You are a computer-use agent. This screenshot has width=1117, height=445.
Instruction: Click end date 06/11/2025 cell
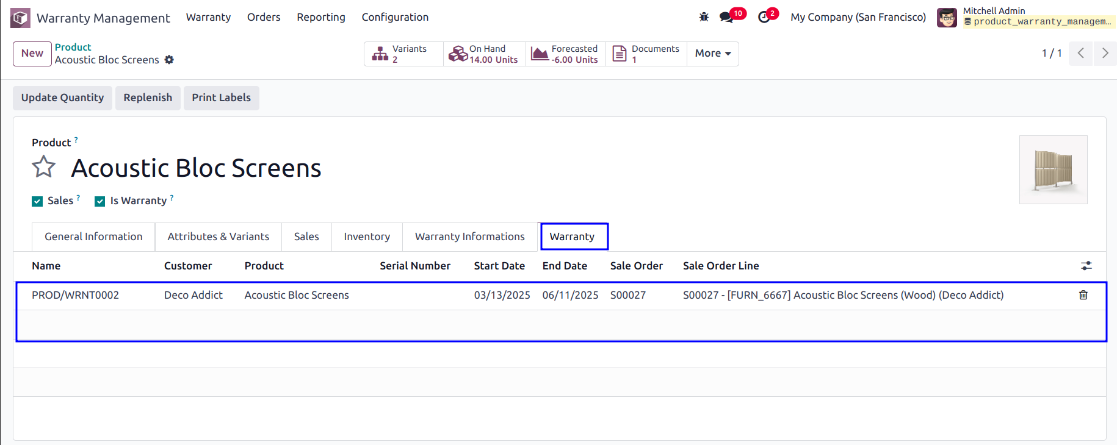tap(570, 295)
